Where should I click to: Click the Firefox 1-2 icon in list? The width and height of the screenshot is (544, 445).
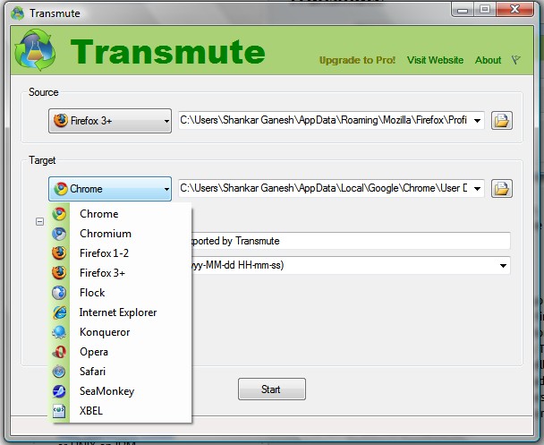click(59, 253)
